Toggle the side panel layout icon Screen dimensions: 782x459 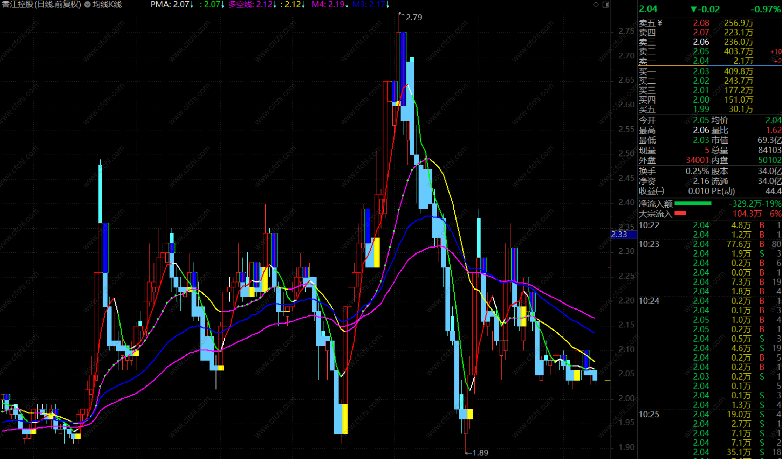click(x=605, y=5)
